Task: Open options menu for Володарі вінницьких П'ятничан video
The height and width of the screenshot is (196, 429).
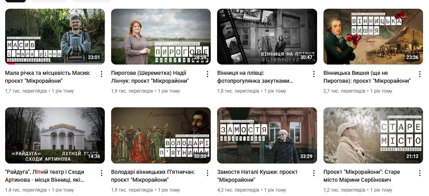Action: [208, 173]
